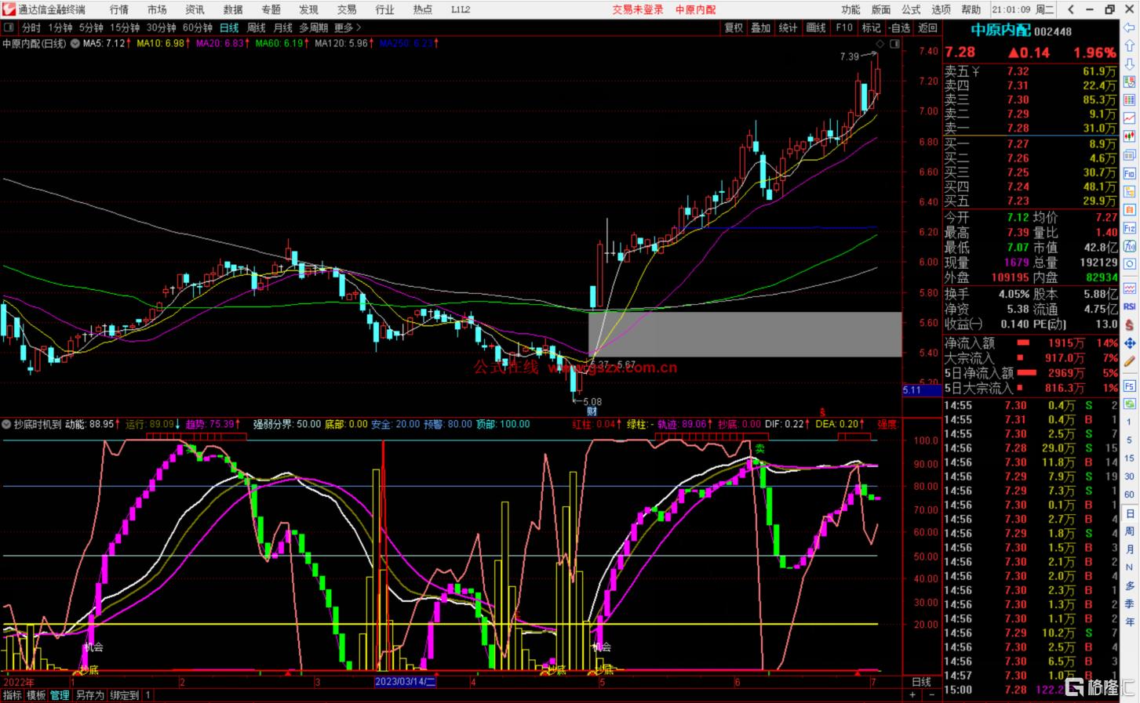Click the 管理 tab at bottom
The image size is (1140, 703).
point(60,695)
